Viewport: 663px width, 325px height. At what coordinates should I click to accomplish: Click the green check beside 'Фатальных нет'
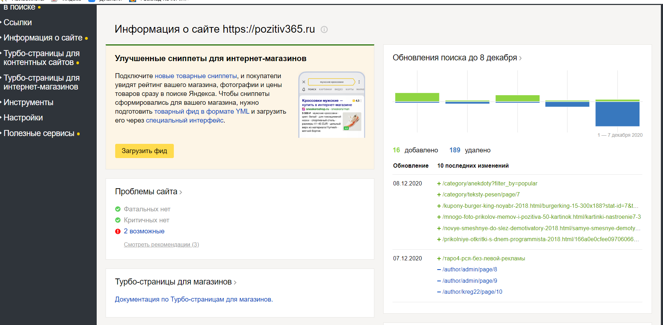coord(118,209)
